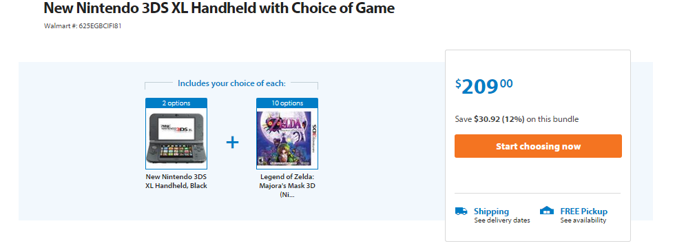This screenshot has width=675, height=248.
Task: Click the Walmart # item number
Action: point(83,25)
